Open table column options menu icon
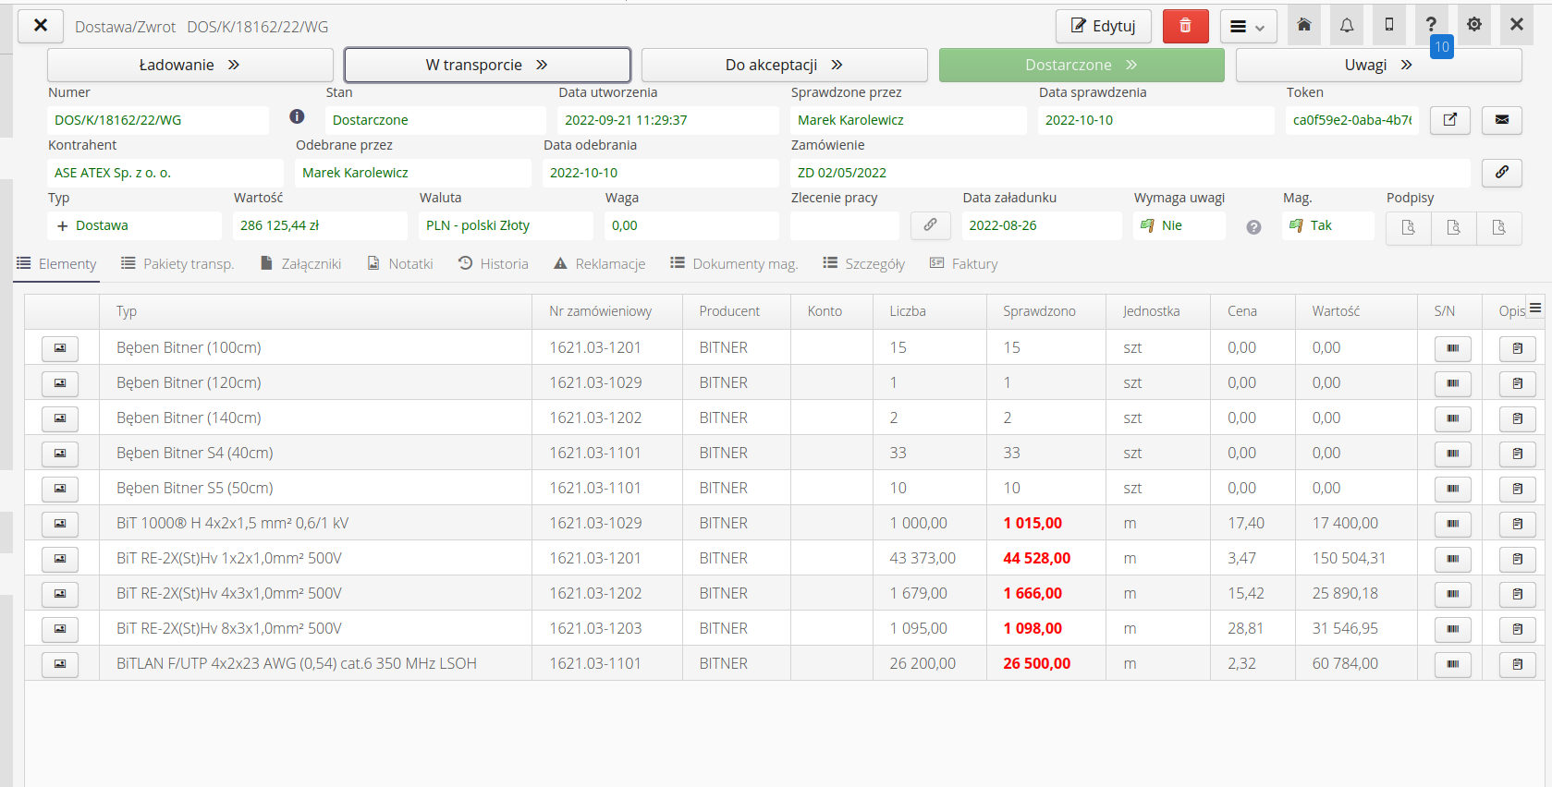 pos(1535,309)
